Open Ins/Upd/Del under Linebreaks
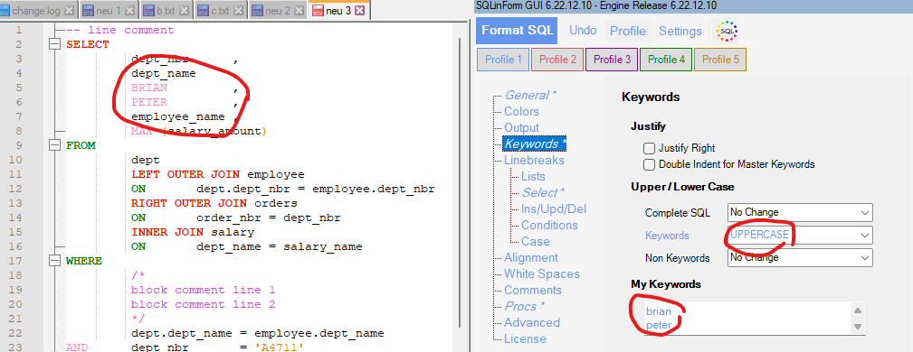The height and width of the screenshot is (352, 913). coord(553,209)
